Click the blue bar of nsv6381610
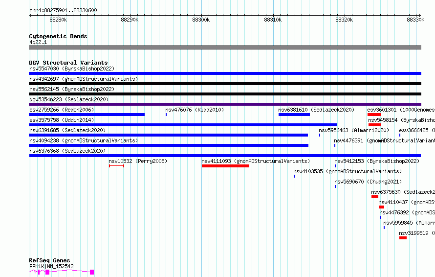 coord(294,115)
